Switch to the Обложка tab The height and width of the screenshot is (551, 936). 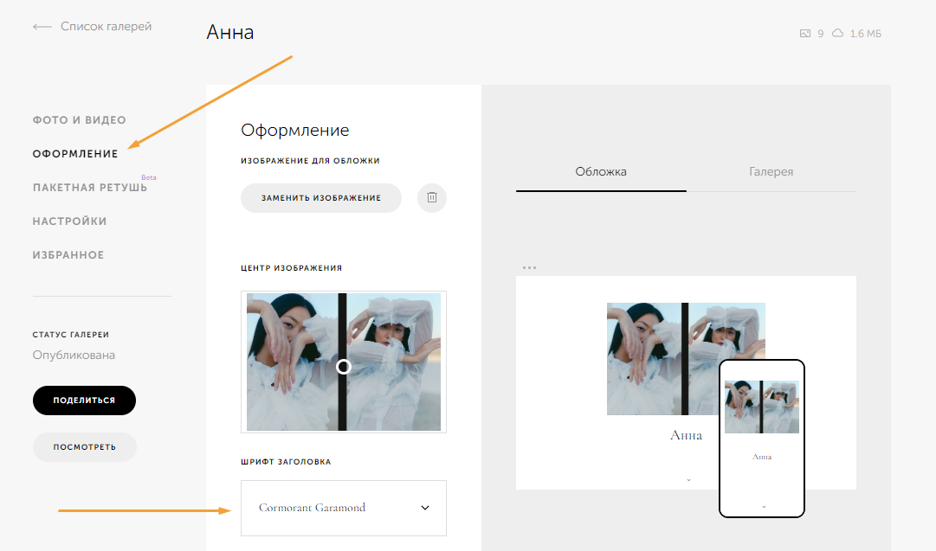tap(601, 171)
